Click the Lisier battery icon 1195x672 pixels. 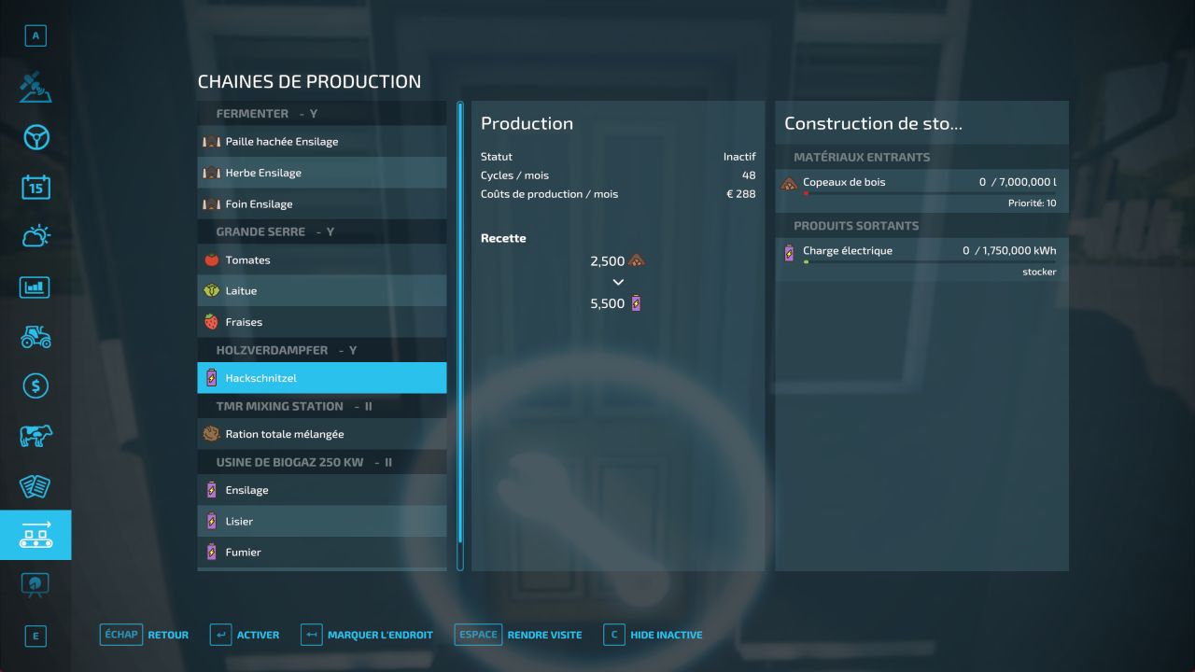click(212, 521)
